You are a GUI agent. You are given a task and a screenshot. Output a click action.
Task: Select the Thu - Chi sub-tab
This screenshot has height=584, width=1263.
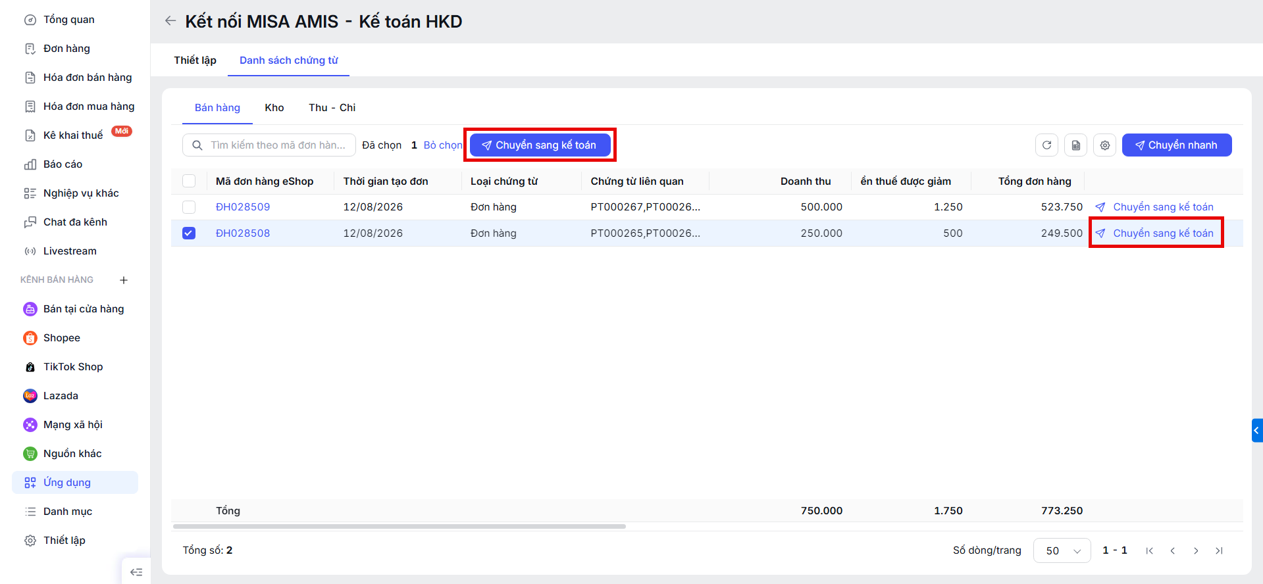coord(332,108)
